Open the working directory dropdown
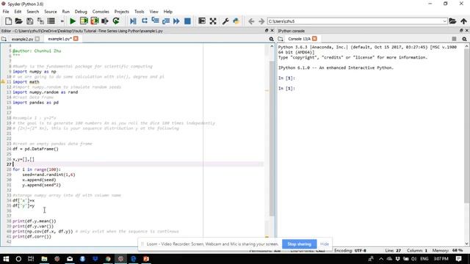Screen dimensions: 470x264 click(444, 21)
